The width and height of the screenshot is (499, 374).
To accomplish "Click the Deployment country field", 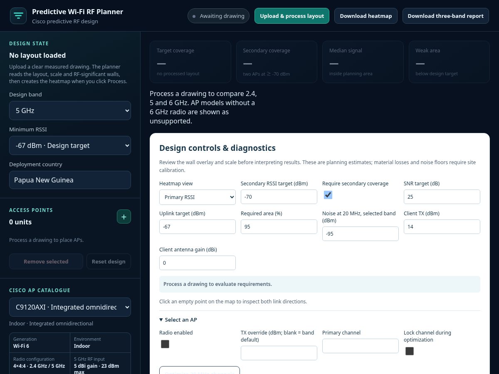I will point(70,180).
